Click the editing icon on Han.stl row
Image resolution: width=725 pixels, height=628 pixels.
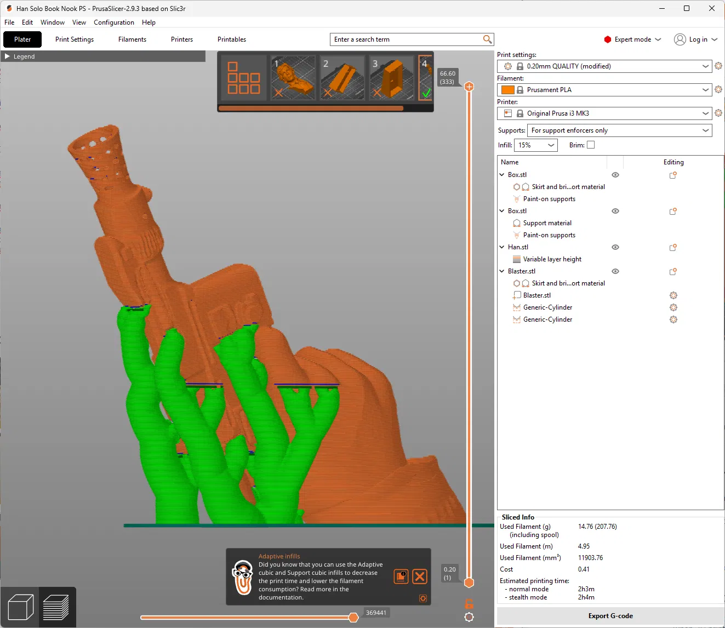pyautogui.click(x=673, y=248)
